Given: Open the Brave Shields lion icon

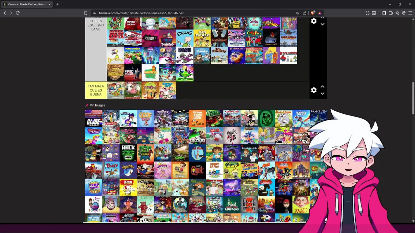Looking at the screenshot, I should coord(313,13).
